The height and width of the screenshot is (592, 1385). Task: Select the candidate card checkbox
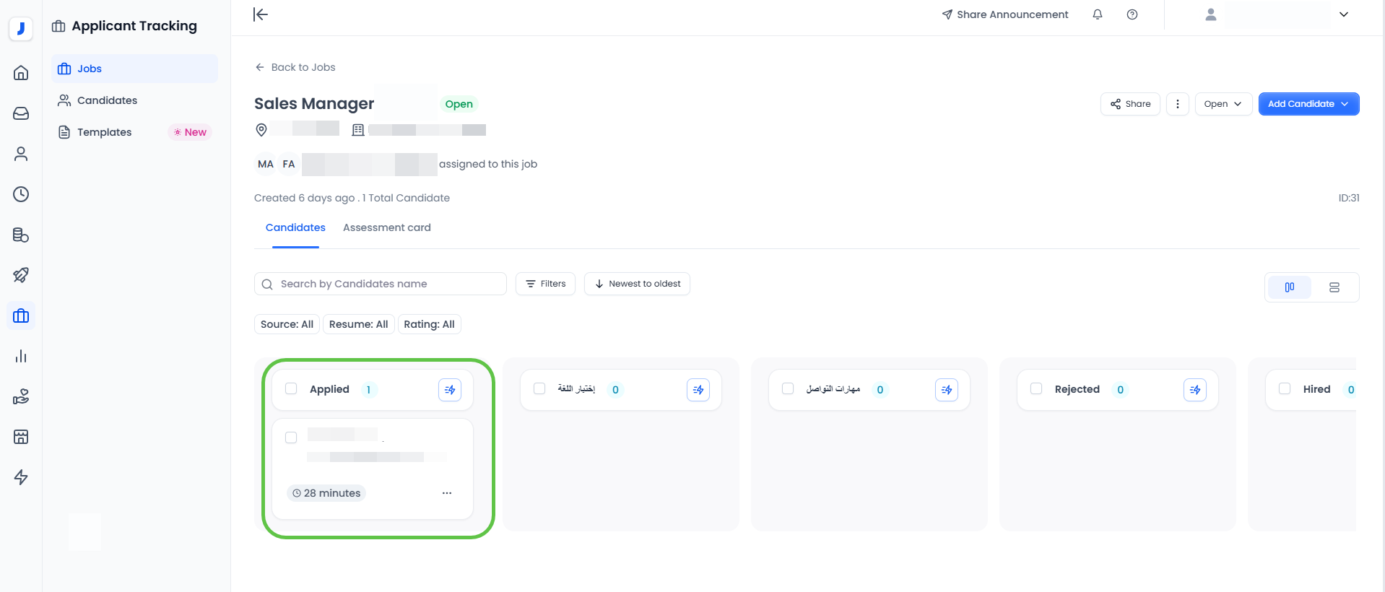[291, 438]
